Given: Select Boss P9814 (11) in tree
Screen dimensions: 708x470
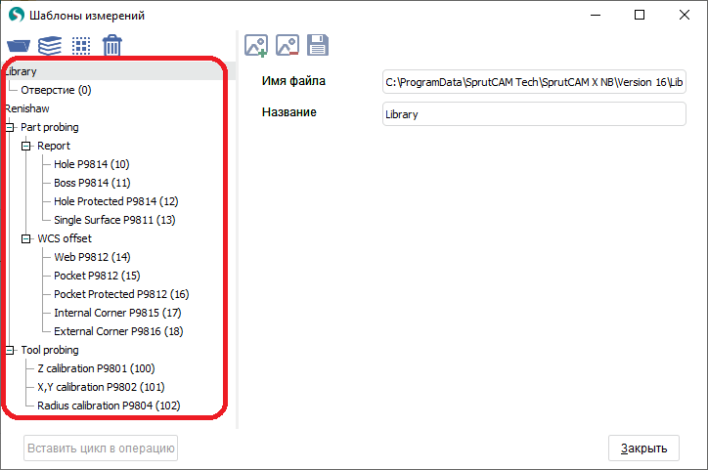Looking at the screenshot, I should (92, 183).
